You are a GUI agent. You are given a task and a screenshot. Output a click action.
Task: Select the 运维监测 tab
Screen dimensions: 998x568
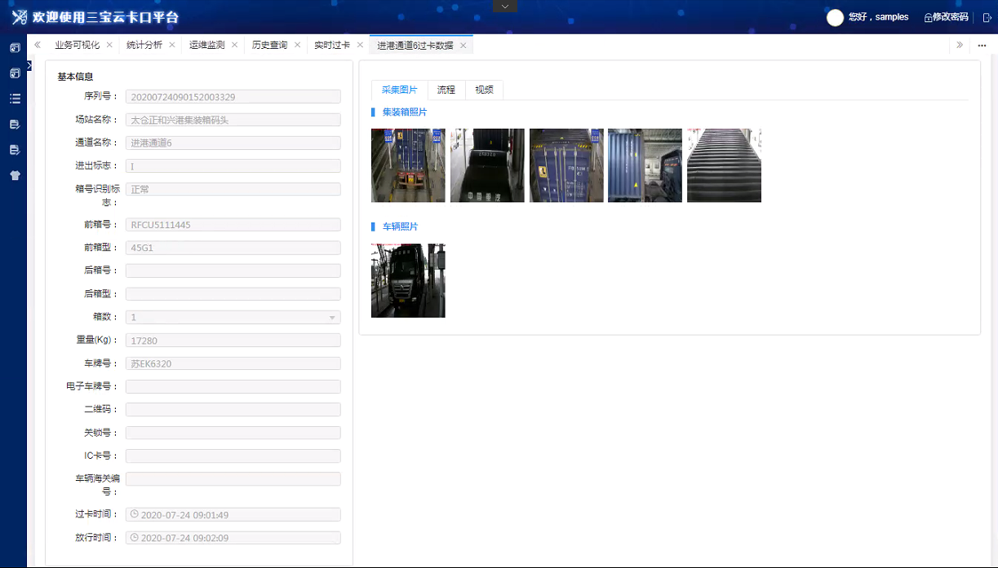tap(208, 45)
